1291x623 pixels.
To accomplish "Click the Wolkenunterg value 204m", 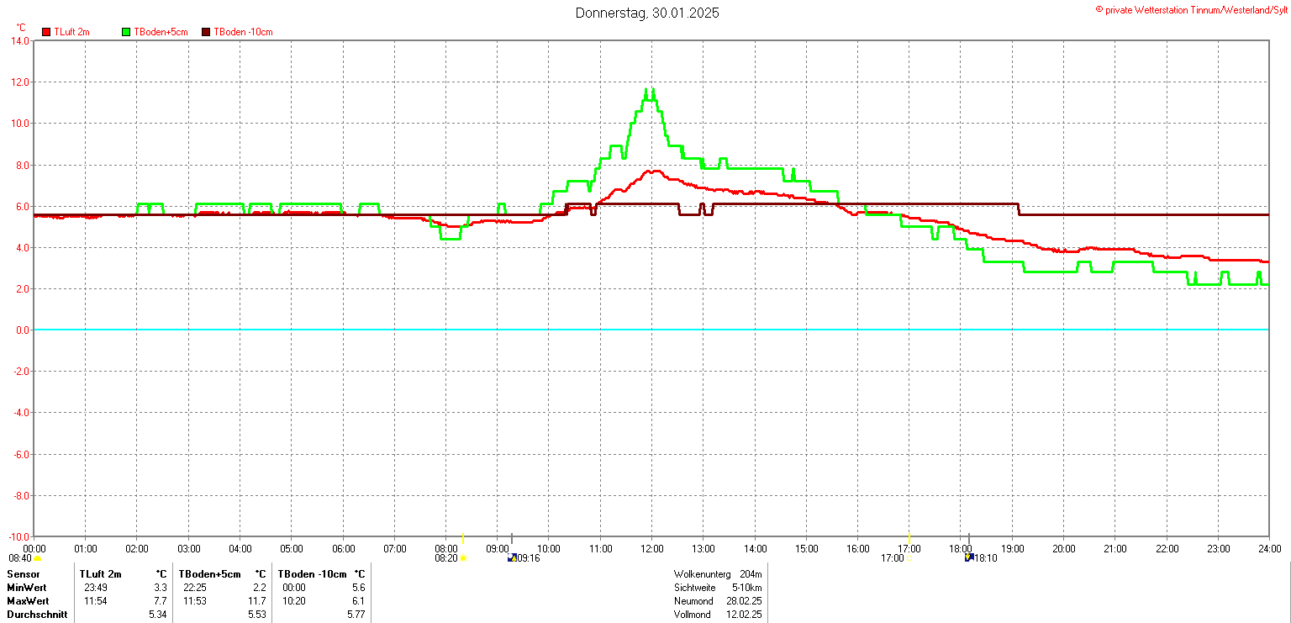I will [x=751, y=574].
